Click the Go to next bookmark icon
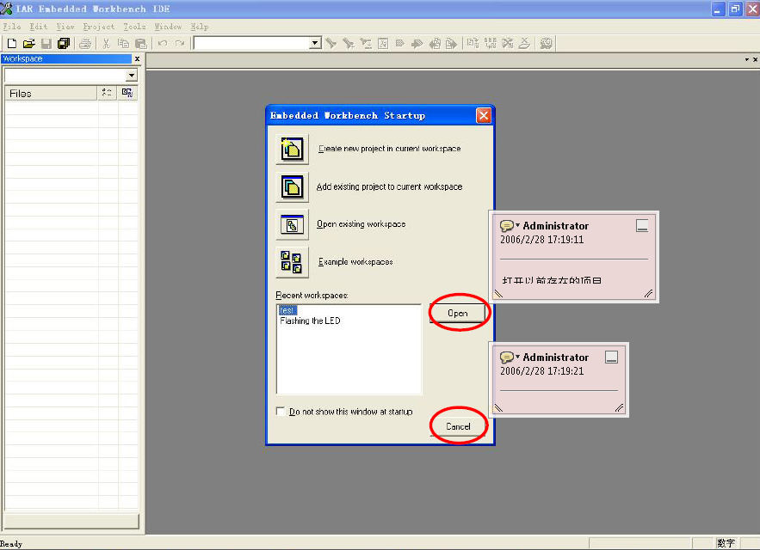 (x=417, y=44)
